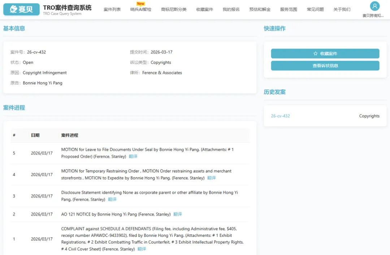Click status value Open
This screenshot has height=255, width=390.
28,62
